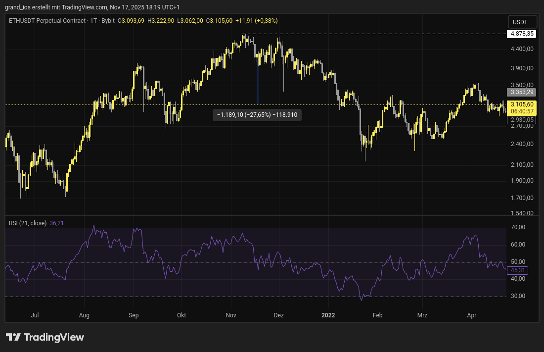Click the Aug label on time axis
Viewport: 544px width, 352px height.
click(x=84, y=315)
